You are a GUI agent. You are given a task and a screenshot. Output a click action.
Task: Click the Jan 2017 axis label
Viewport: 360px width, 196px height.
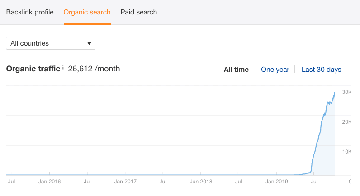point(125,182)
